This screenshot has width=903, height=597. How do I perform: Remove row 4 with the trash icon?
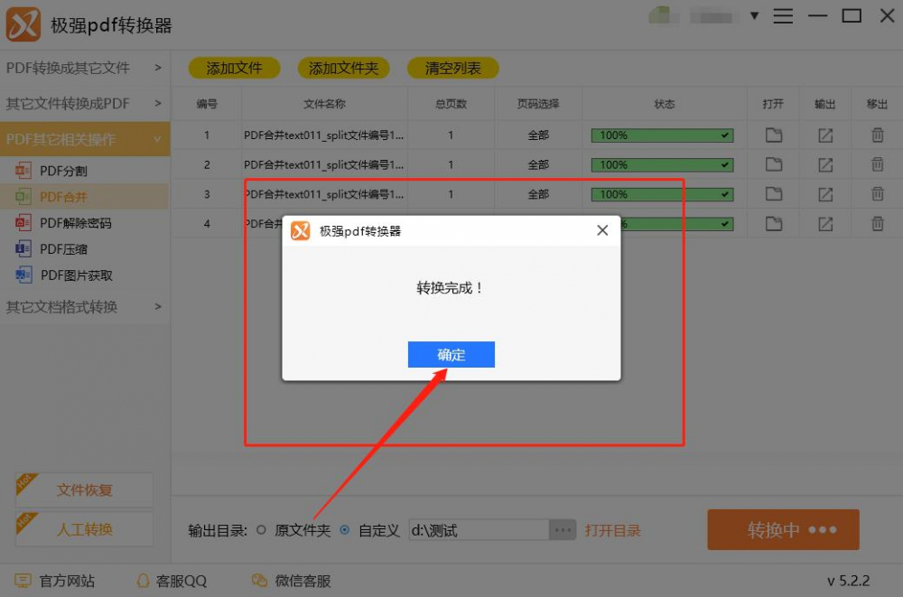[877, 224]
